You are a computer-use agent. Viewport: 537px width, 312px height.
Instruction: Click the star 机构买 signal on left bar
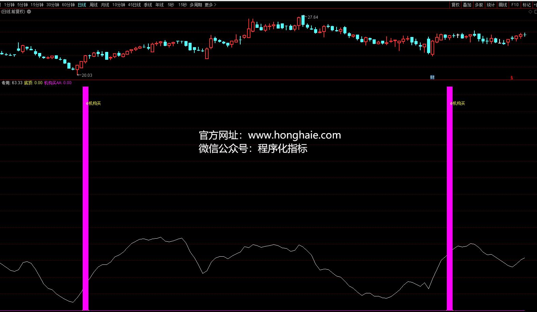coord(94,104)
